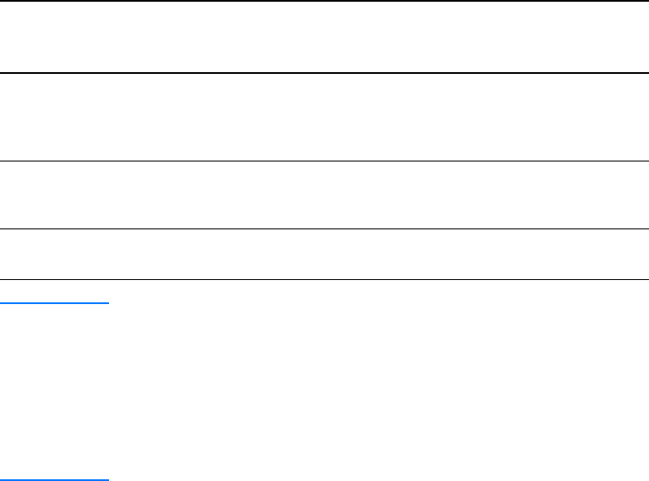The image size is (649, 481).
Task: Click right end of third table row
Action: point(635,195)
